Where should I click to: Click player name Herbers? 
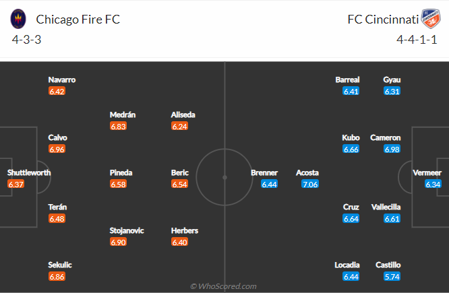185,230
